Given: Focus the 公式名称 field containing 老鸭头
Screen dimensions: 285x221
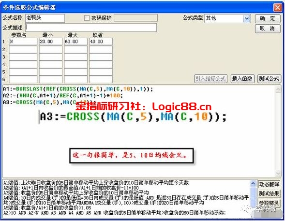Looking at the screenshot, I should coord(45,18).
